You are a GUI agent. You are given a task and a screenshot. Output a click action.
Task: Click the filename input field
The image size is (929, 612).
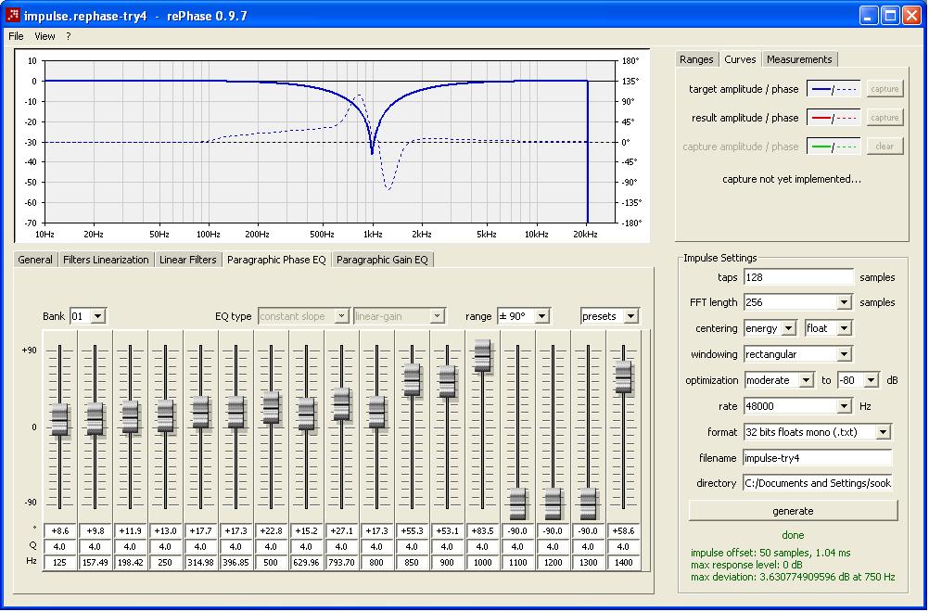[x=817, y=458]
